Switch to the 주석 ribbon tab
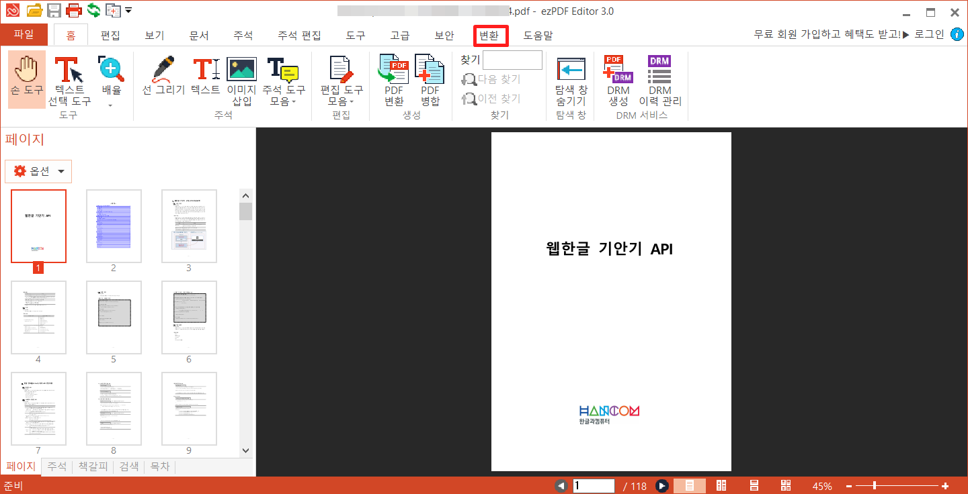Screen dimensions: 968x494 coord(243,36)
